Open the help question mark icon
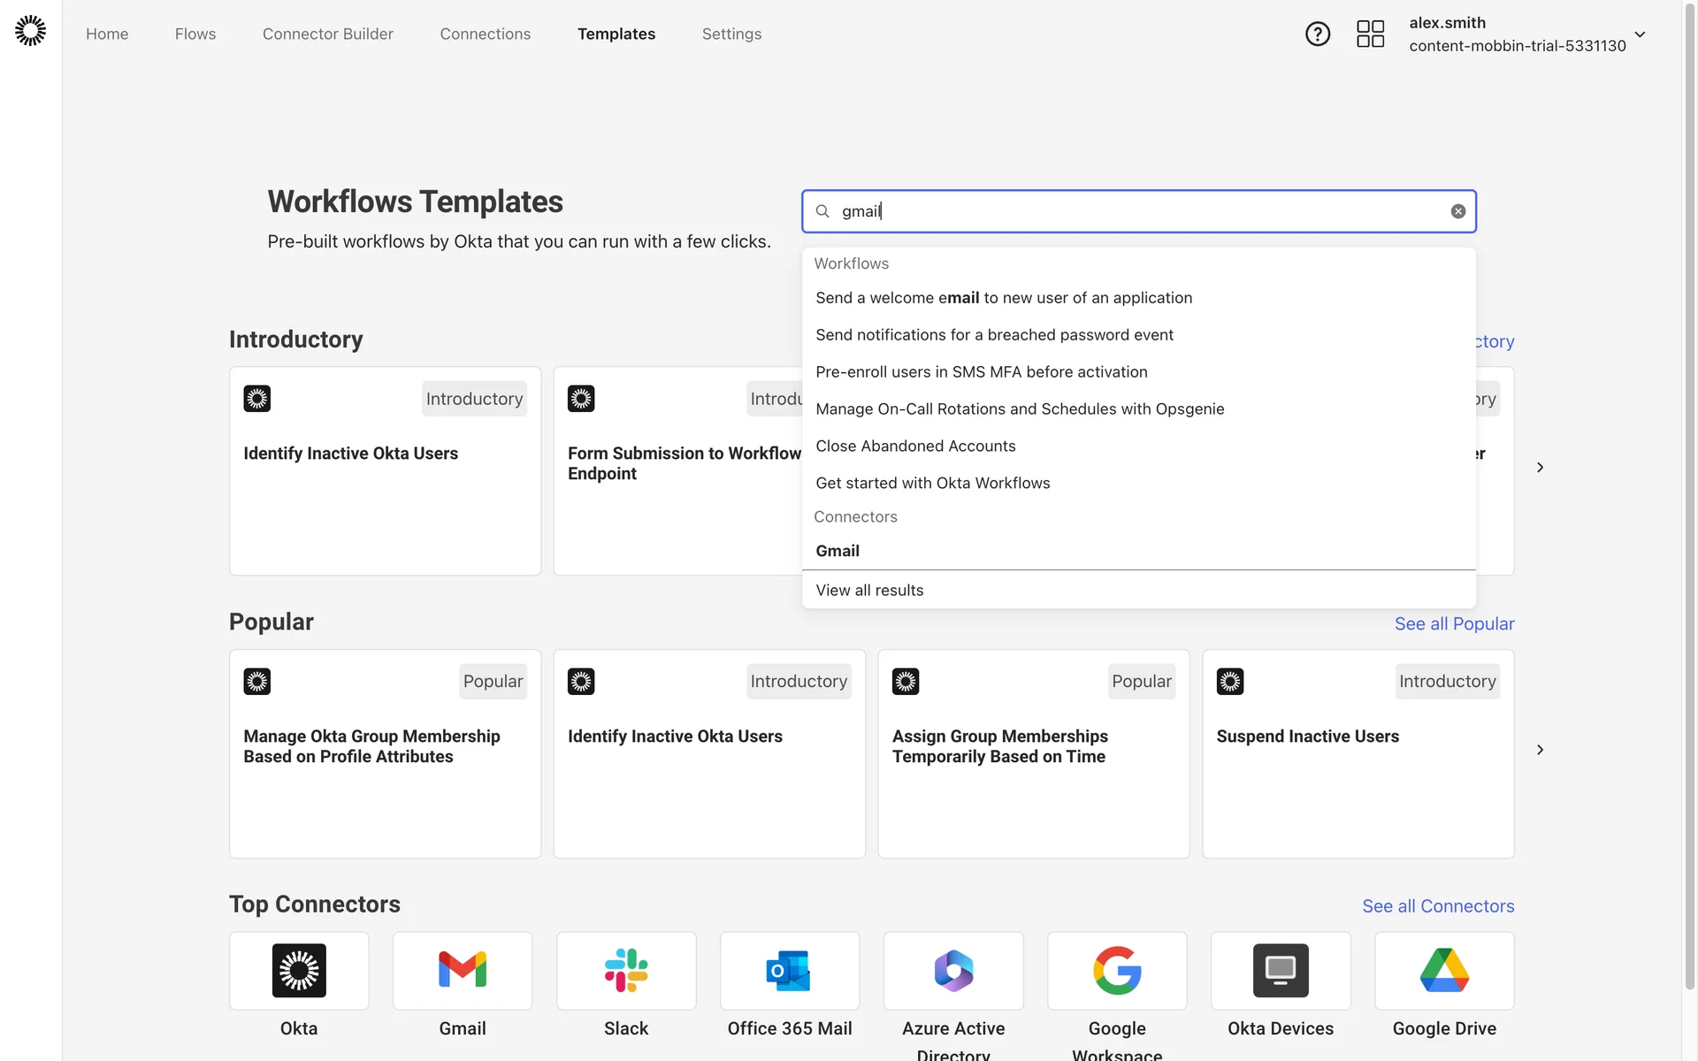 coord(1317,34)
